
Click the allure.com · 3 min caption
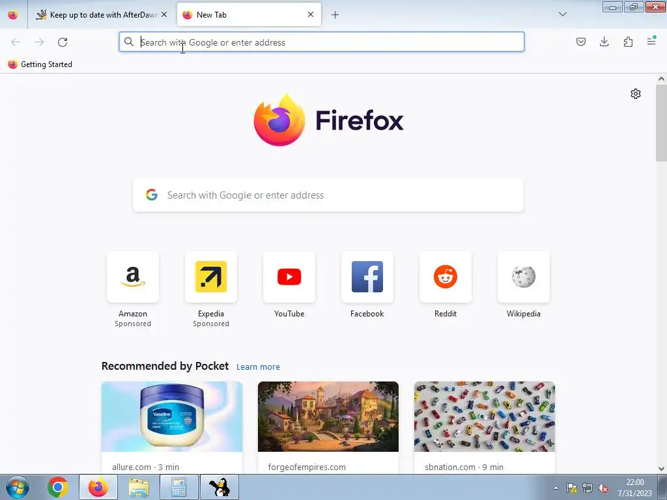pyautogui.click(x=145, y=467)
